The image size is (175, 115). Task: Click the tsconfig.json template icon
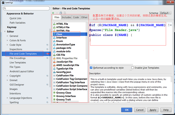(54, 72)
